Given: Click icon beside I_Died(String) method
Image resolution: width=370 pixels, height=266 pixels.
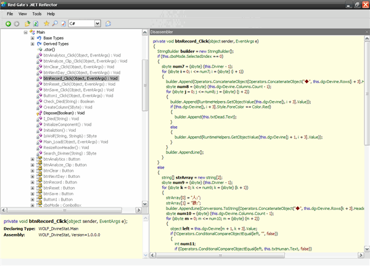Looking at the screenshot, I should point(39,119).
